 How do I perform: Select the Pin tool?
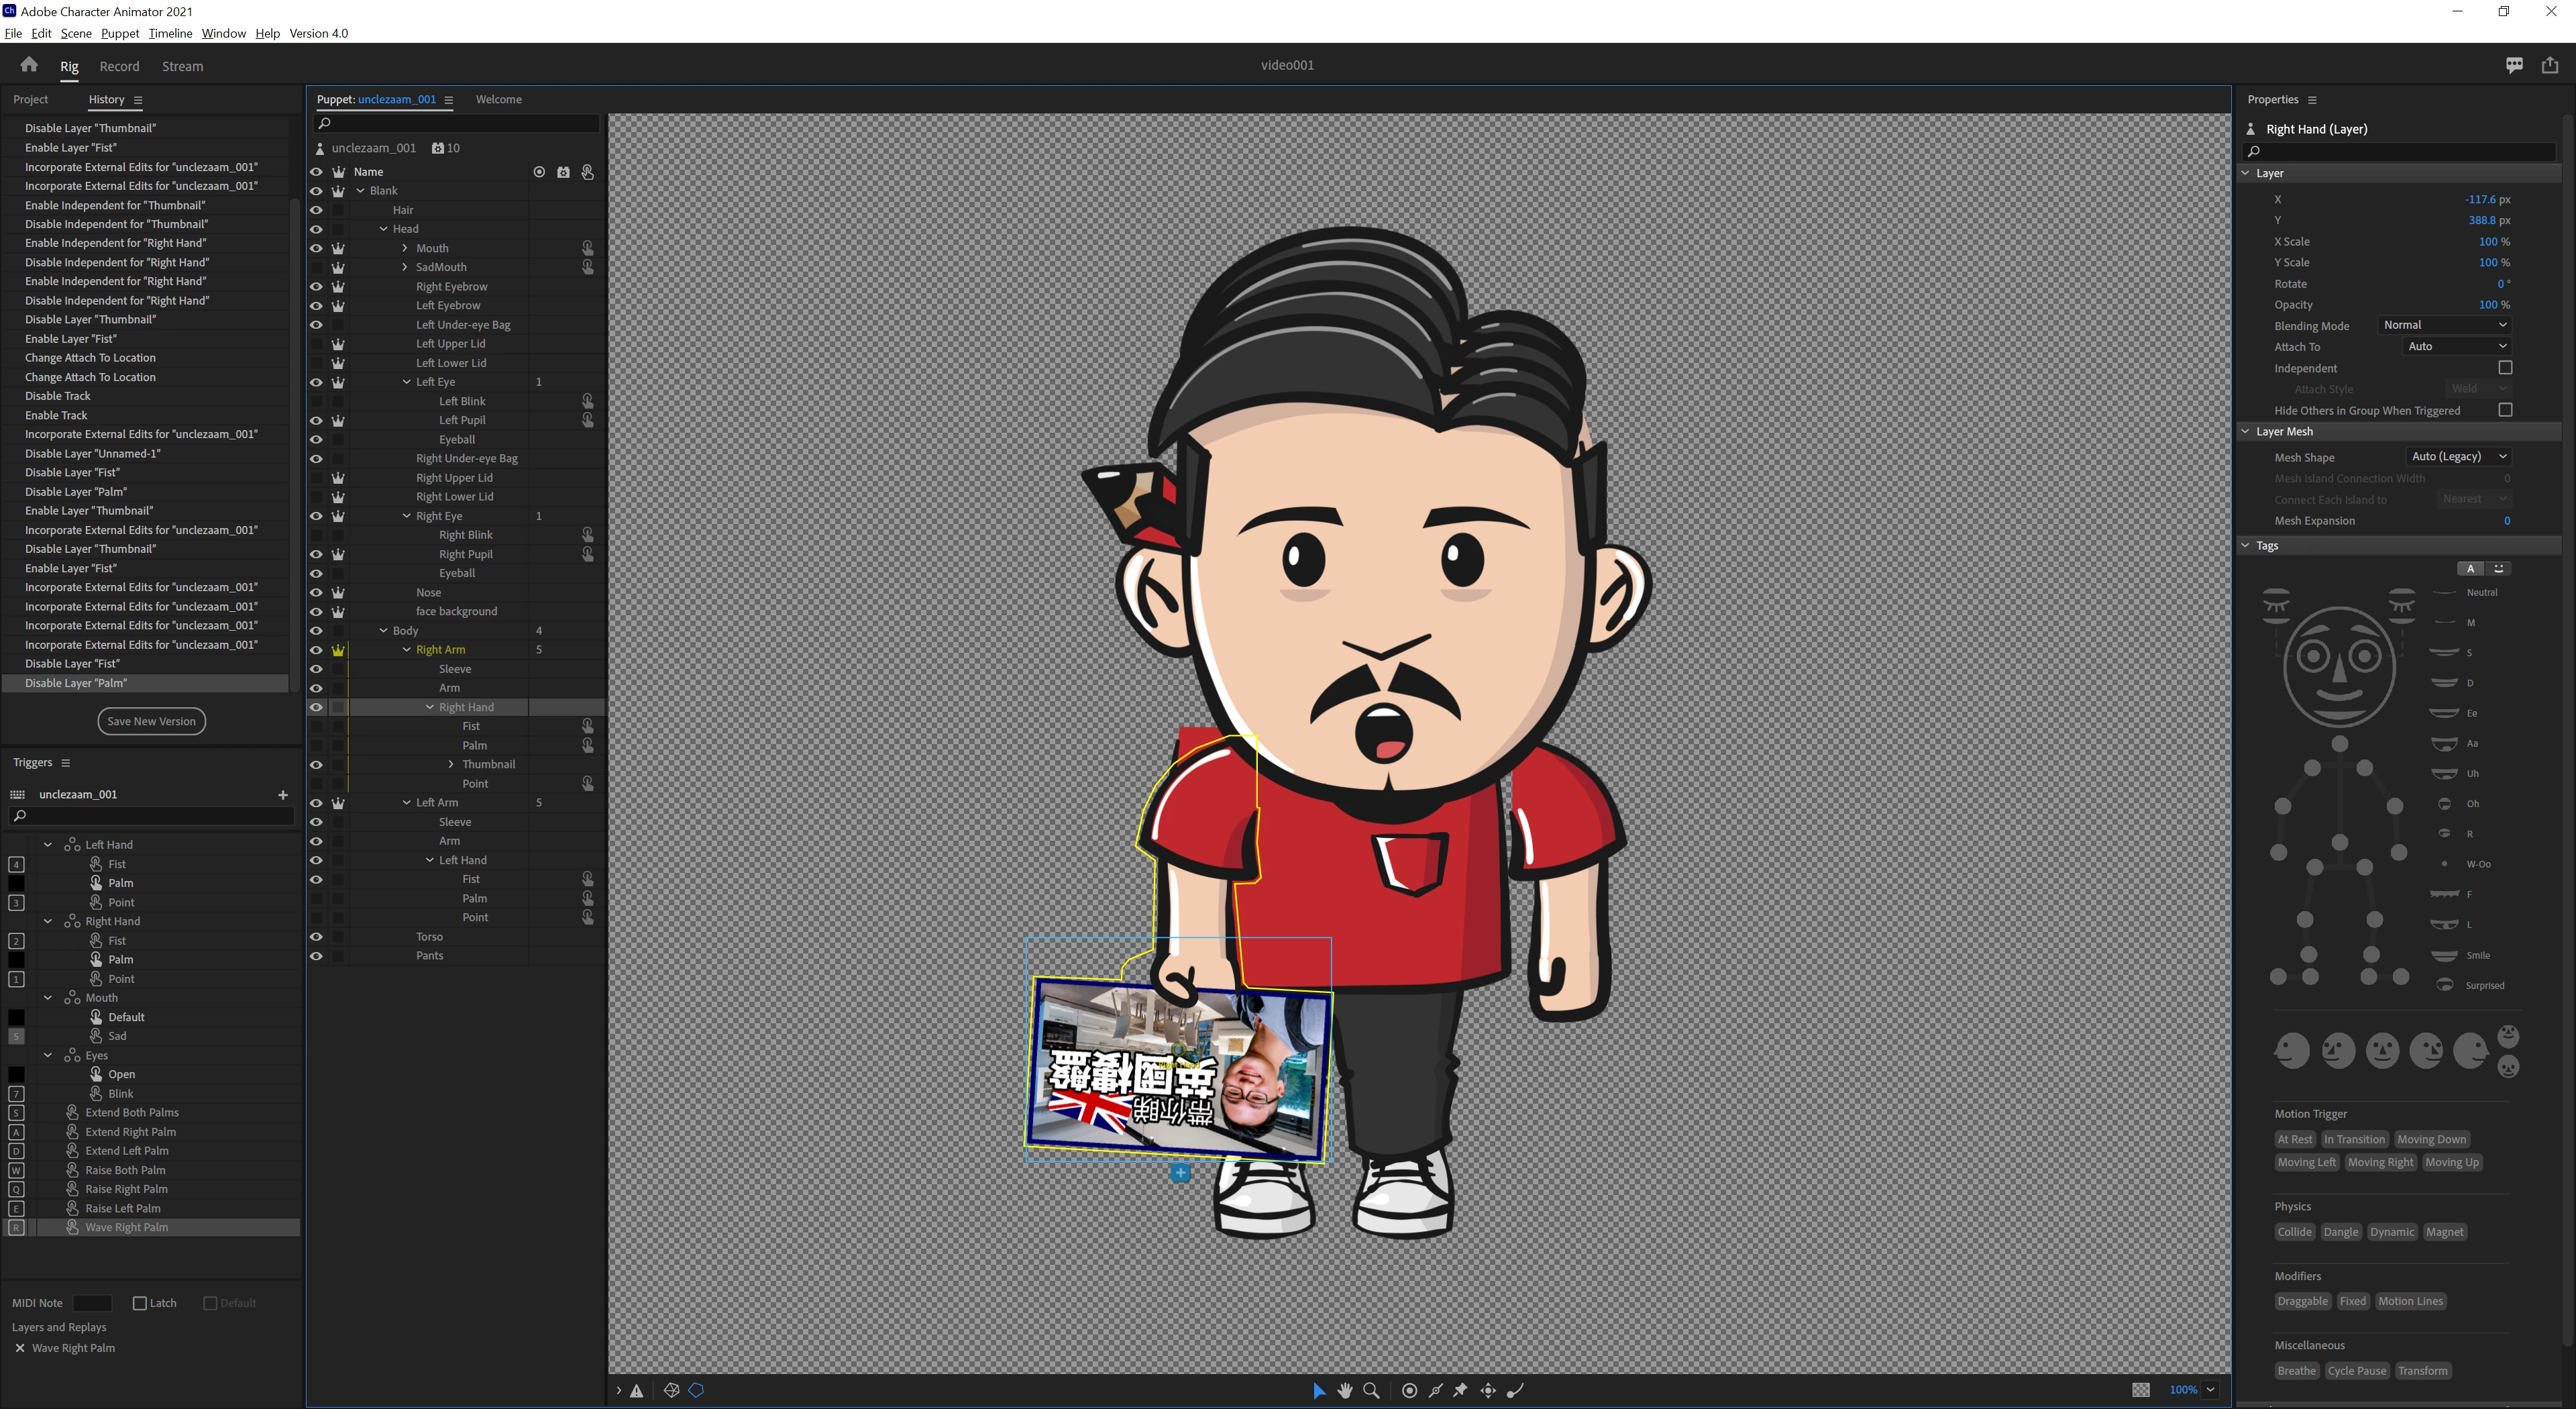[1461, 1390]
